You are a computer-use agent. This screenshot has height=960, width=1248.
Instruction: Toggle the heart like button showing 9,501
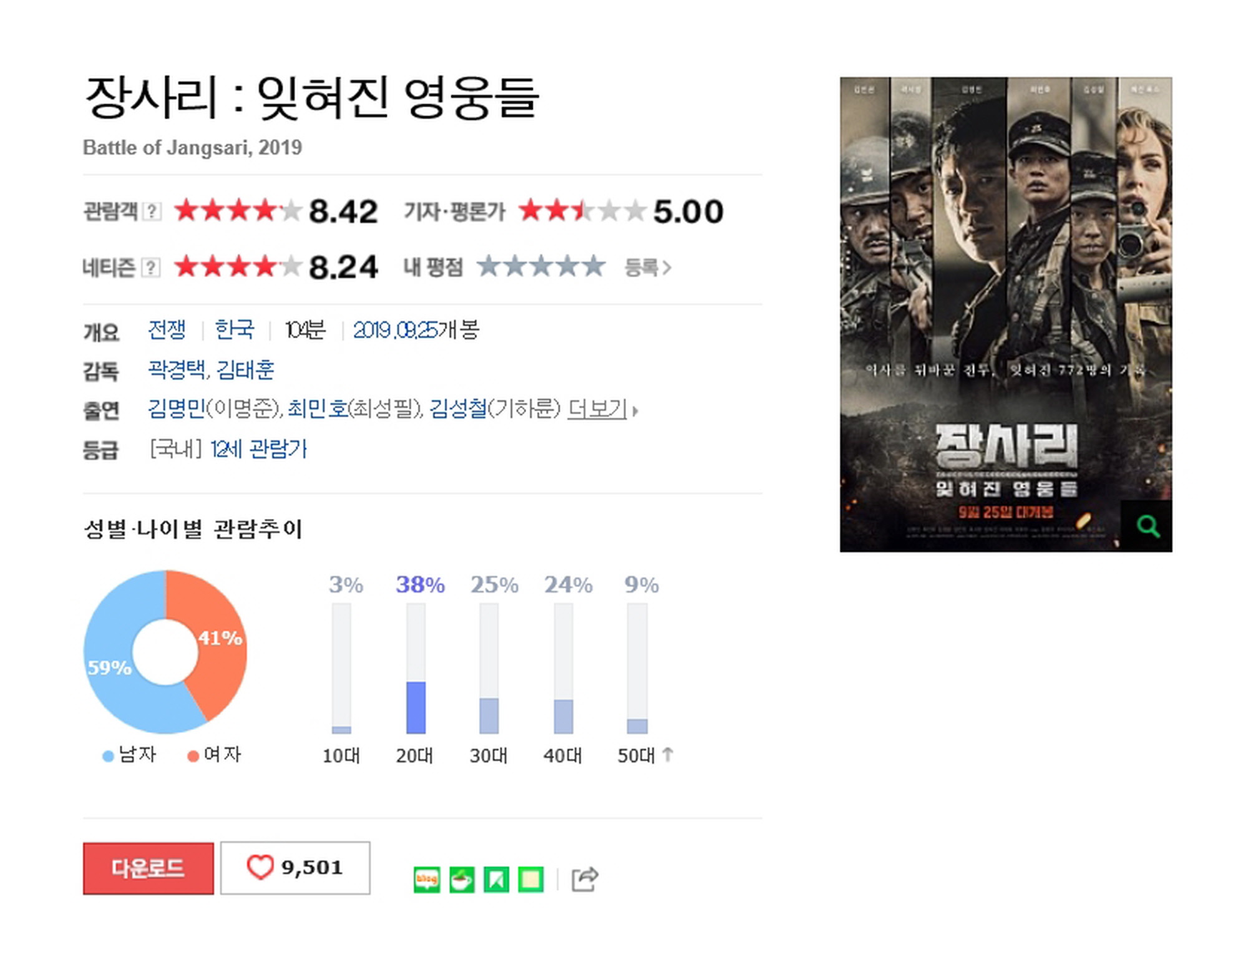pyautogui.click(x=295, y=868)
